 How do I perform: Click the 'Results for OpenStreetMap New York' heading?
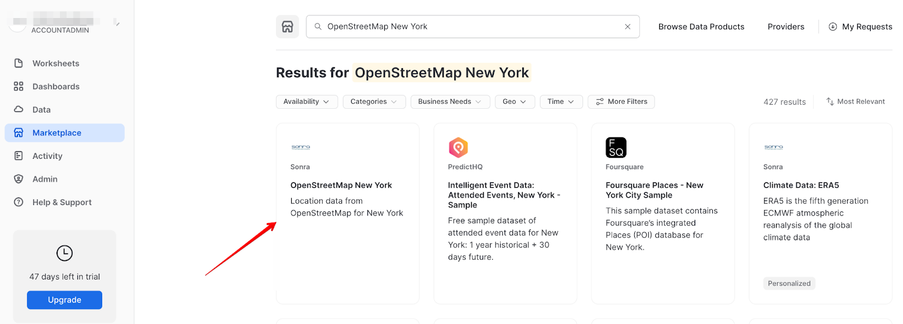[402, 73]
